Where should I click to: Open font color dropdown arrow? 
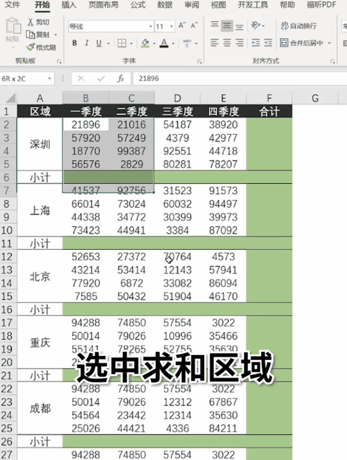click(173, 44)
